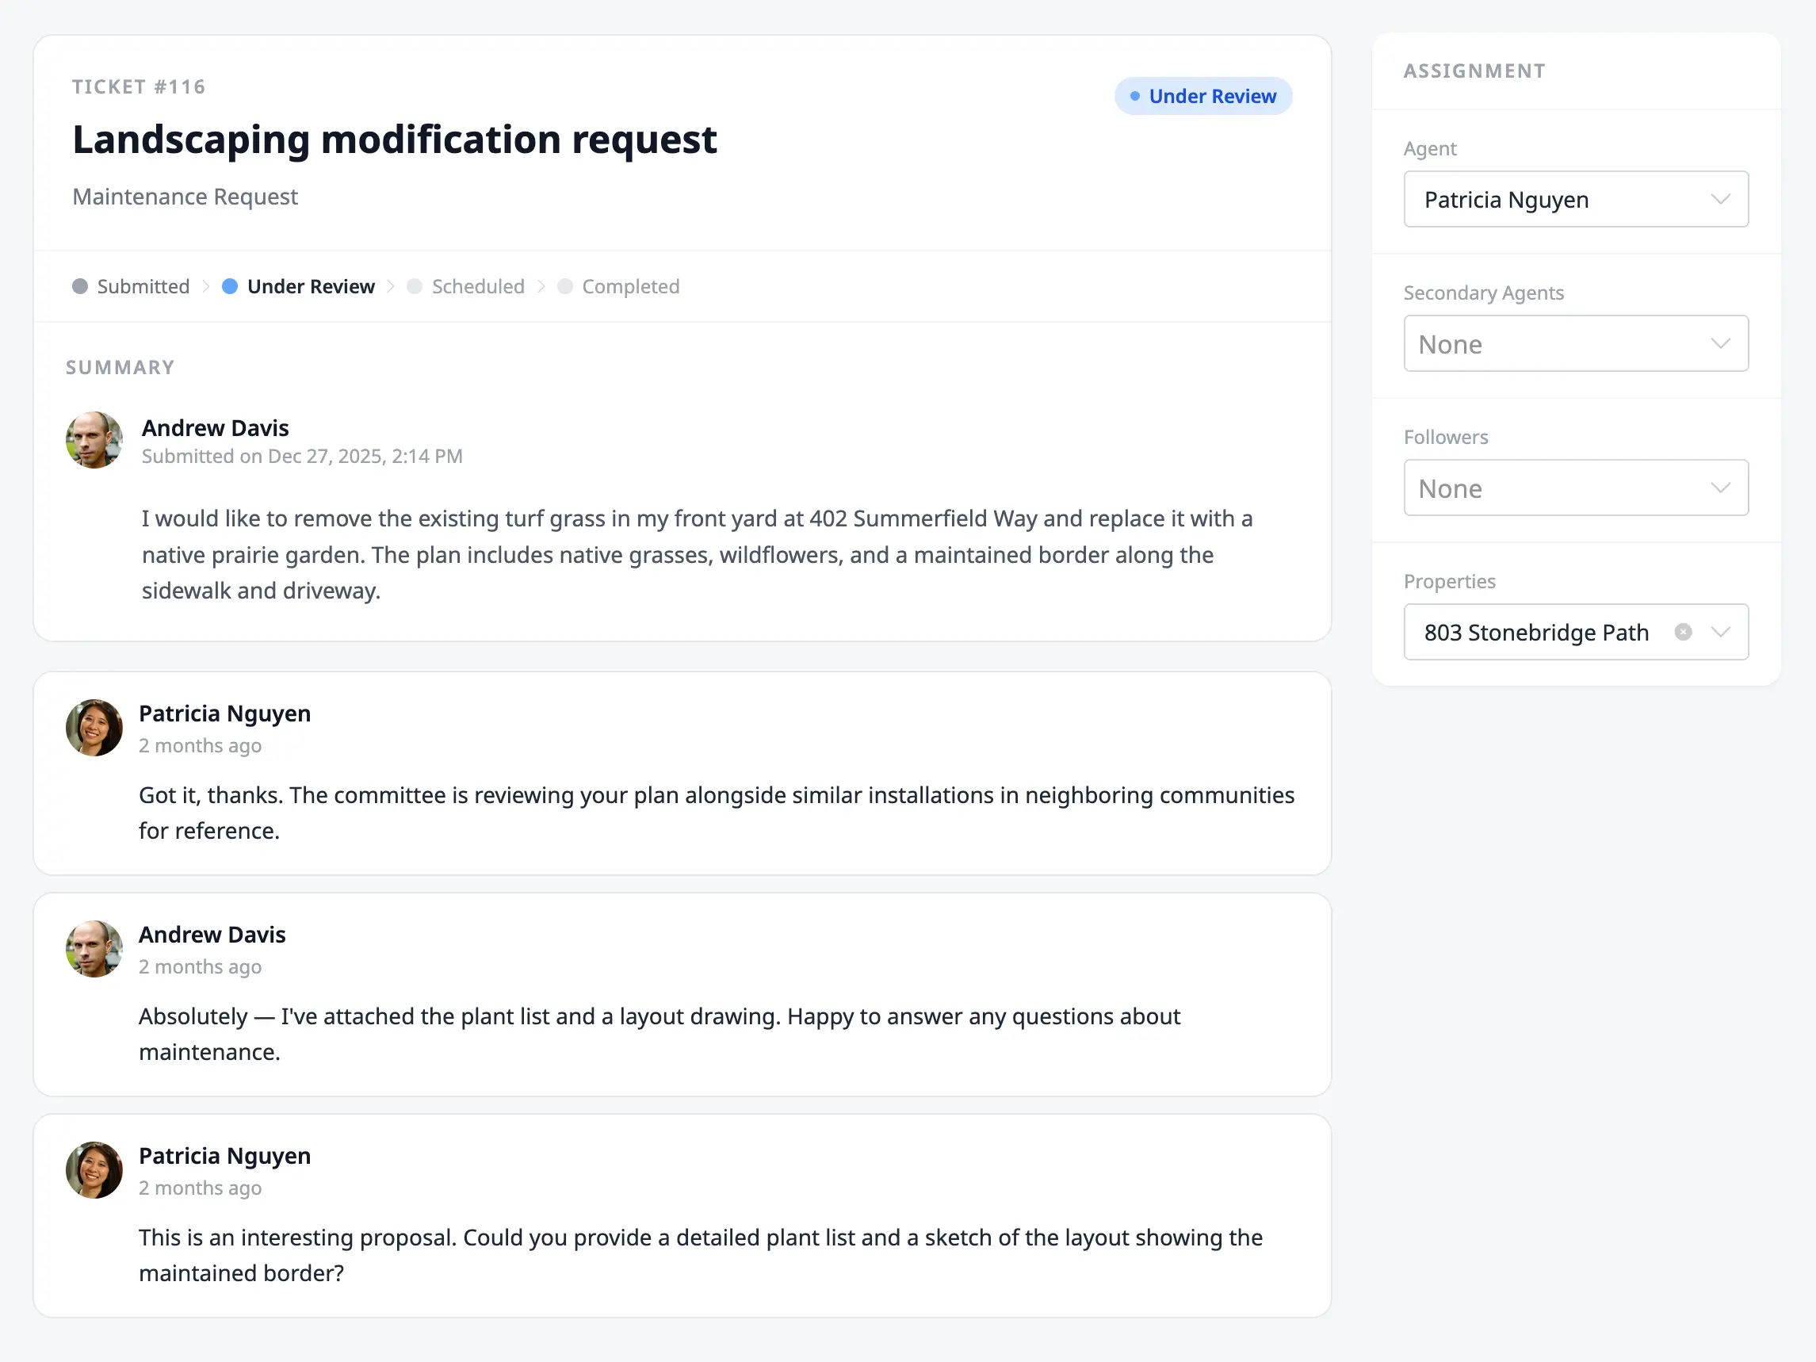Click the Under Review status dot
The image size is (1816, 1362).
coord(230,285)
